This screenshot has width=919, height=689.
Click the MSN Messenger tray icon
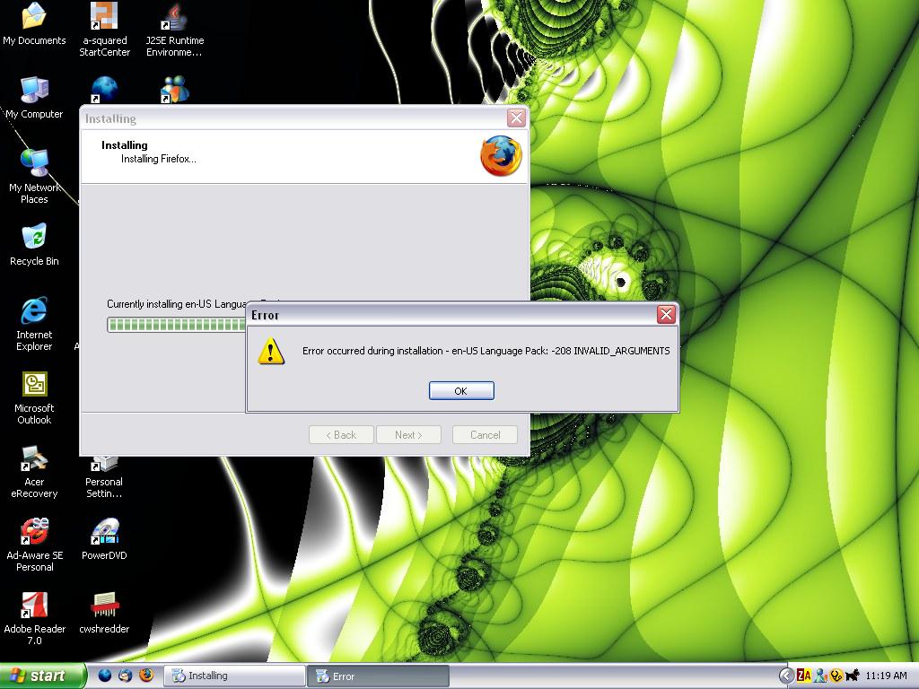click(820, 676)
